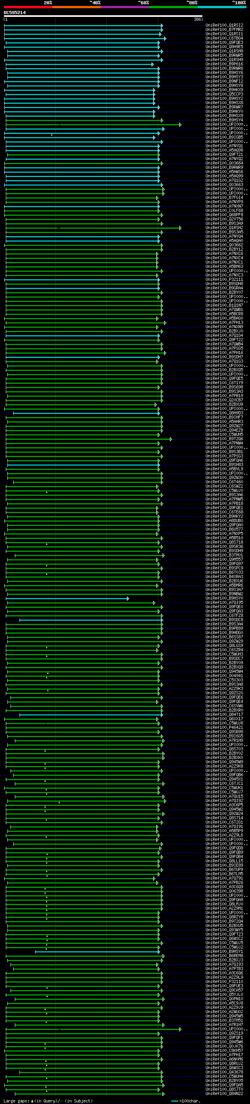Select label UniRef100_A5AQ98
Viewport: 250px width, 1104px height.
click(x=224, y=150)
